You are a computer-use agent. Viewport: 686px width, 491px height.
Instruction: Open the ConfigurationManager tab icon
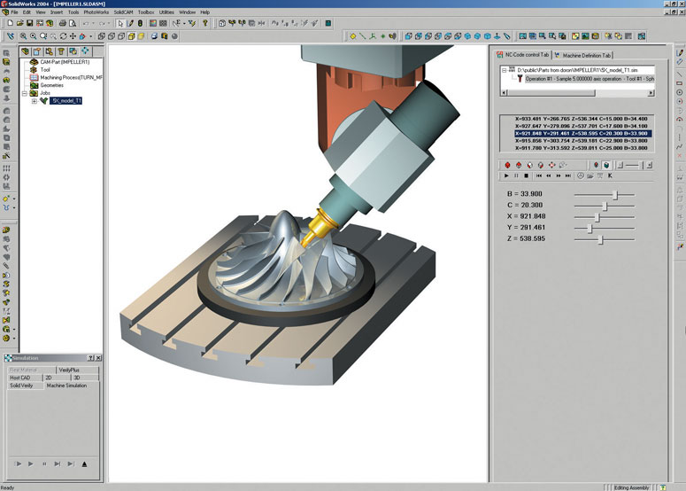click(49, 51)
